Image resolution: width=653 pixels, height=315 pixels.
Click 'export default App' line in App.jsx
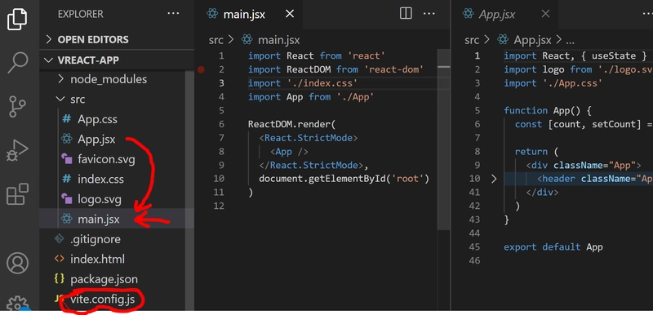pyautogui.click(x=553, y=247)
